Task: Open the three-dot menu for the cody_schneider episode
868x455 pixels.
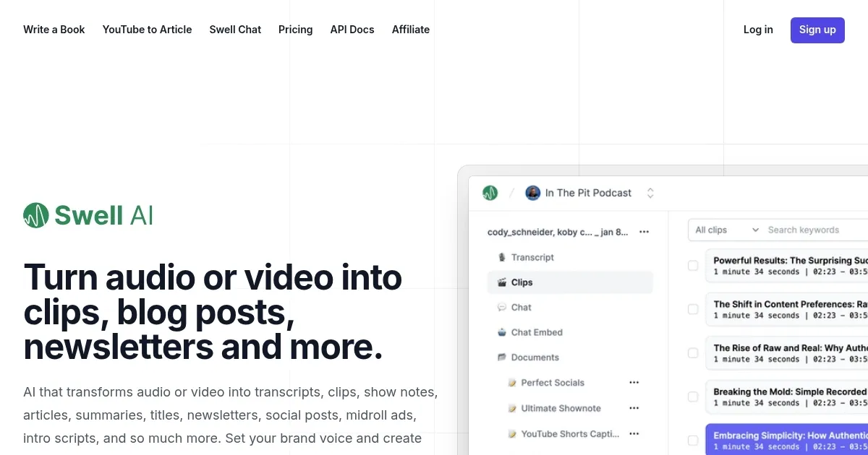Action: 644,233
